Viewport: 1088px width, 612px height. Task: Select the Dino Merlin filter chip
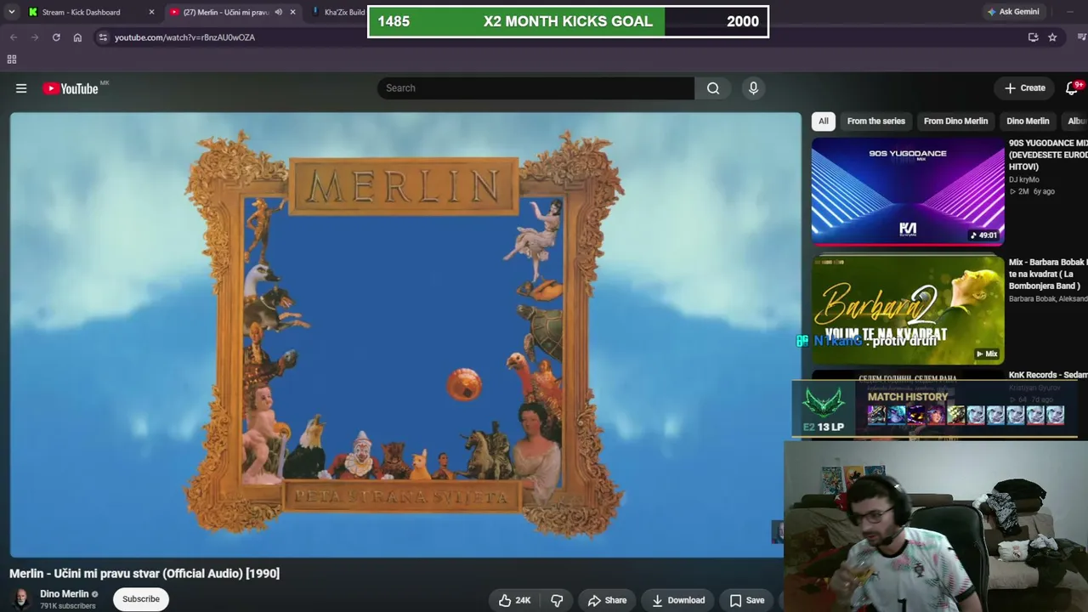click(x=1028, y=122)
